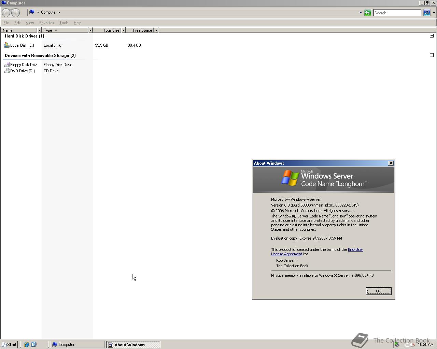Select the 99.9 GB total size value

[x=101, y=45]
